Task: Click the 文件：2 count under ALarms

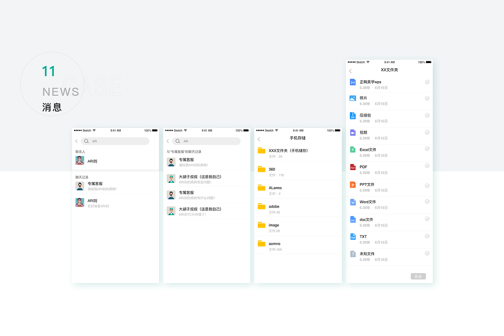Action: (x=275, y=194)
